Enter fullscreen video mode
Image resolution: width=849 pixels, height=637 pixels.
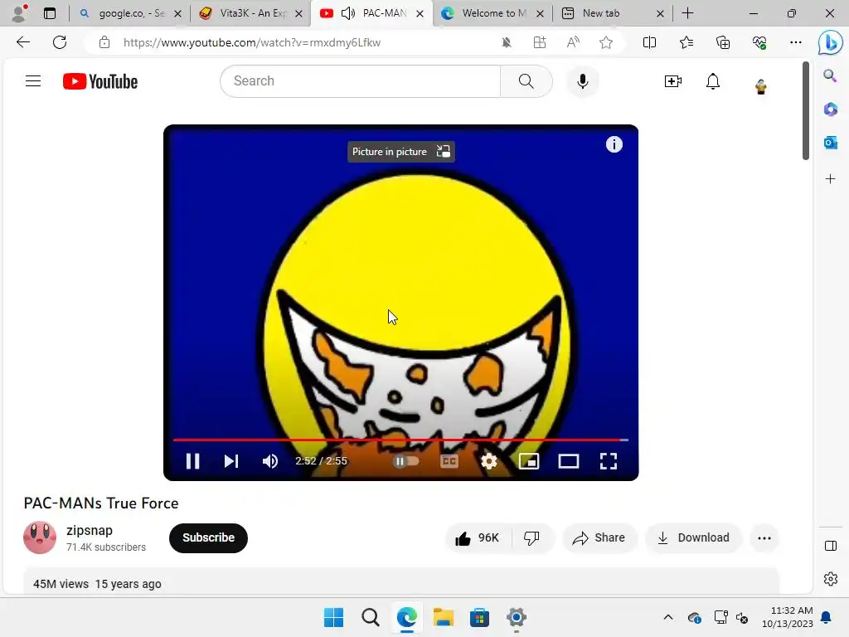609,461
